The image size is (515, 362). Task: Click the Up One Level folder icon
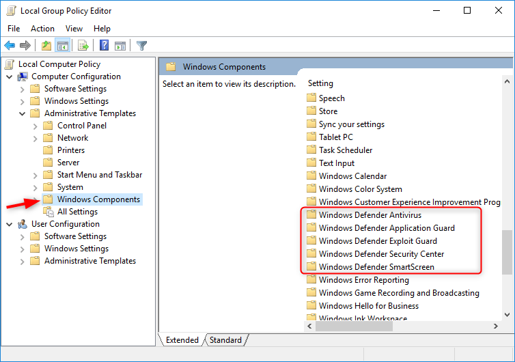pyautogui.click(x=46, y=46)
